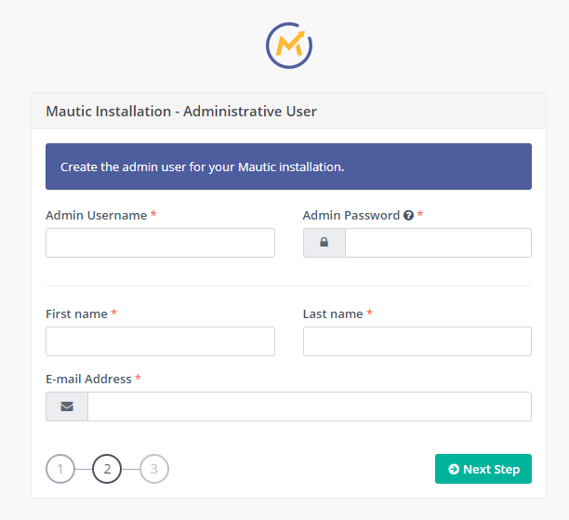Viewport: 569px width, 520px height.
Task: Click the envelope icon beside the e-mail field
Action: (x=67, y=407)
